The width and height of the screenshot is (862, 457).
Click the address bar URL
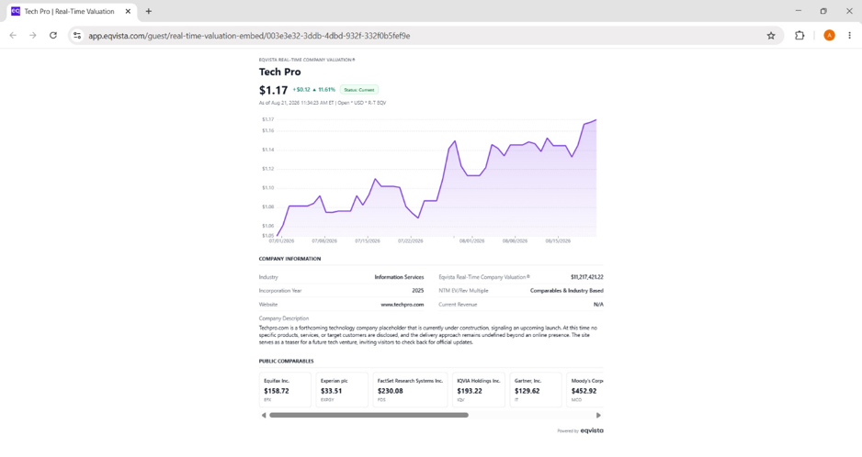249,36
